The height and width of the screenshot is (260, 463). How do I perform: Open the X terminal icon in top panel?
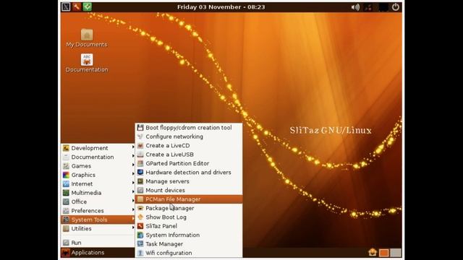click(66, 6)
